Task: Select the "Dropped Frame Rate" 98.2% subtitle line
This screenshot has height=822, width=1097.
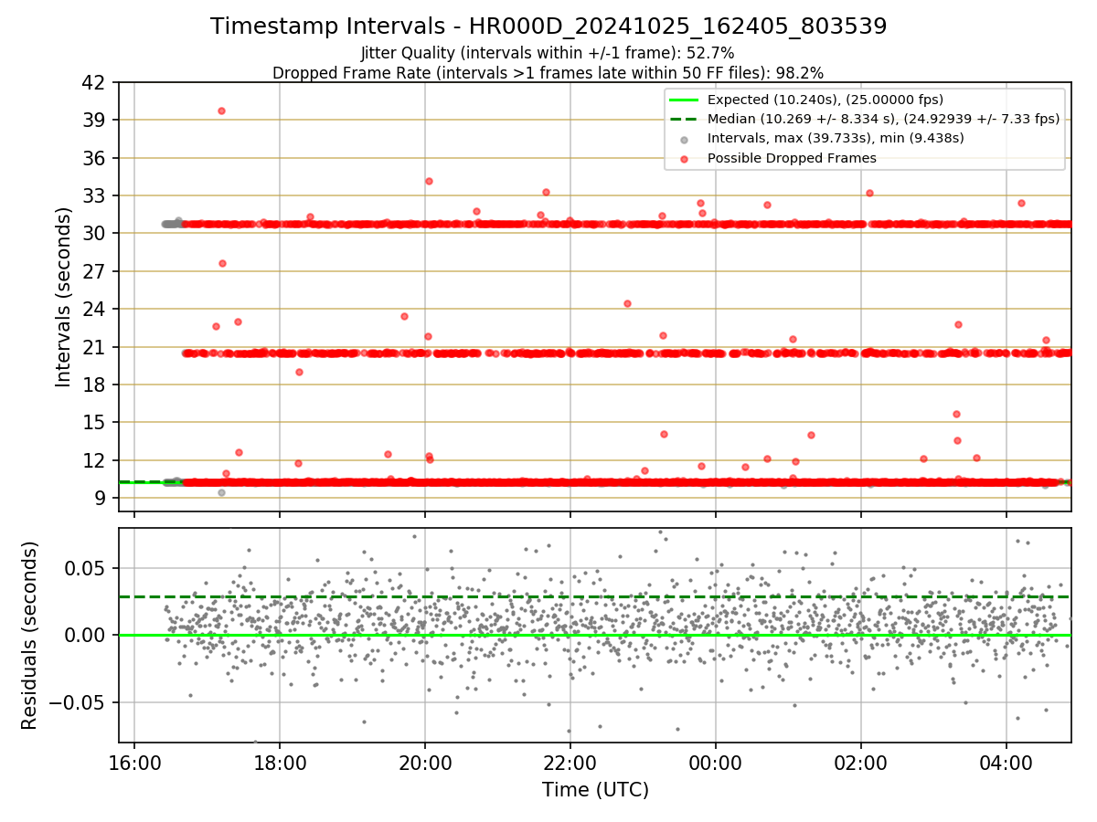Action: click(x=548, y=72)
